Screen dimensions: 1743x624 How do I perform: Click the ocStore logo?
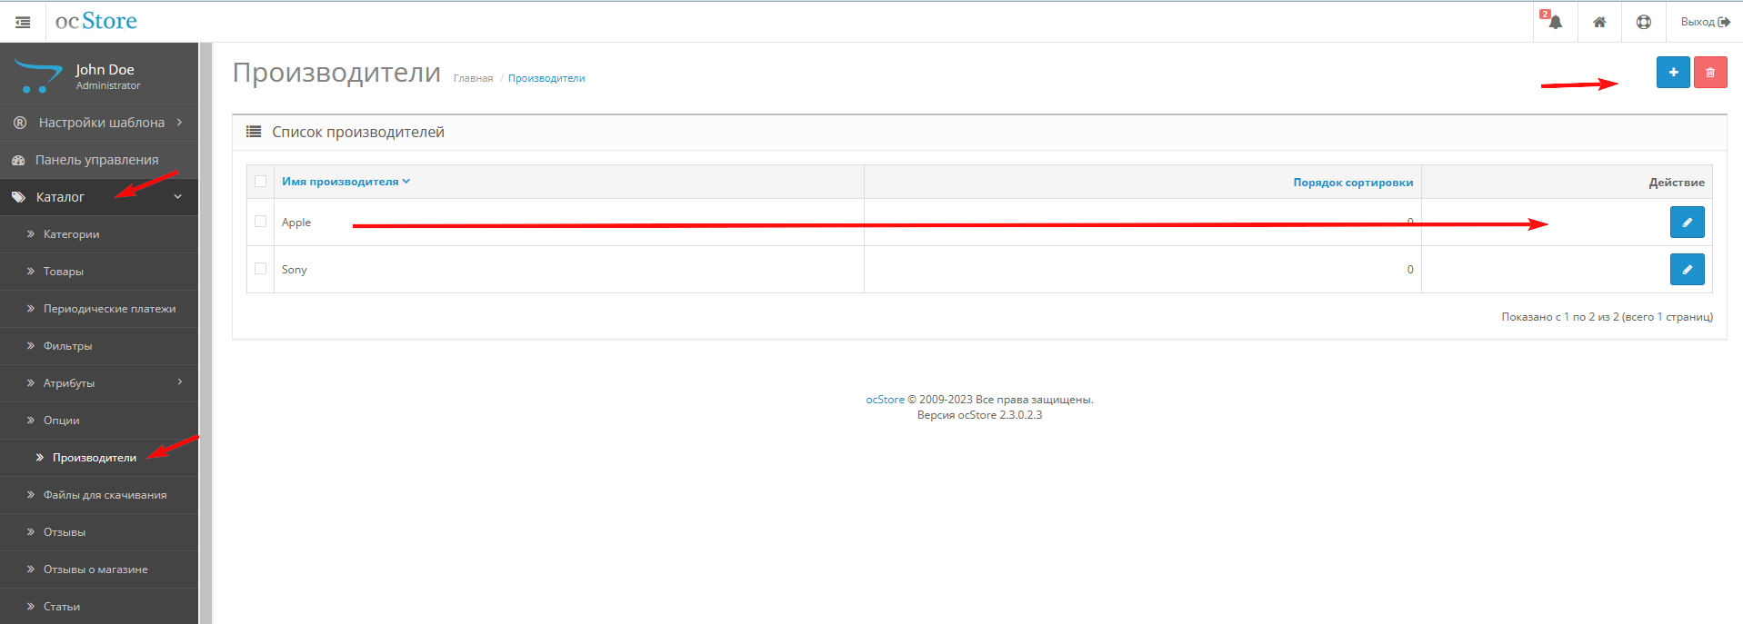[96, 21]
